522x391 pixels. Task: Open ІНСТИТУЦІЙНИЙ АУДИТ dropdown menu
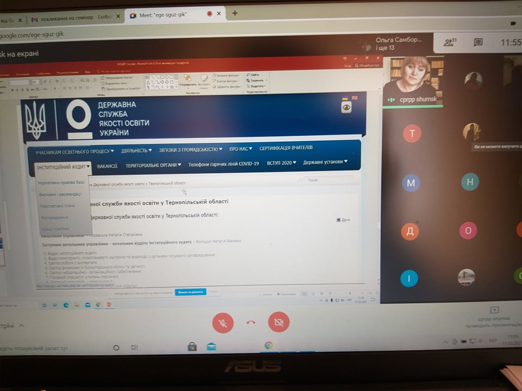pos(63,167)
